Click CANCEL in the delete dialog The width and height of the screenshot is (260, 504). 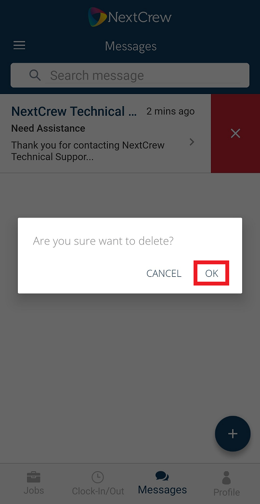[164, 273]
